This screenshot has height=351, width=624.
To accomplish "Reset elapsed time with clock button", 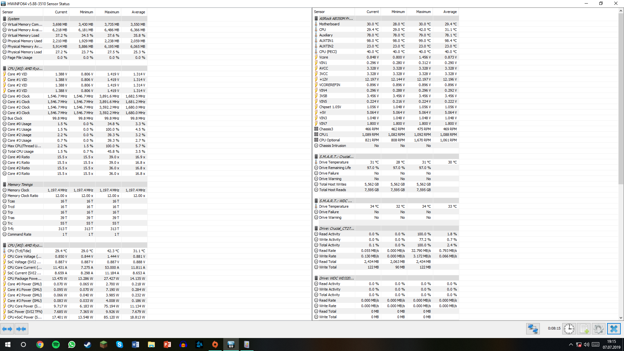I will (569, 329).
